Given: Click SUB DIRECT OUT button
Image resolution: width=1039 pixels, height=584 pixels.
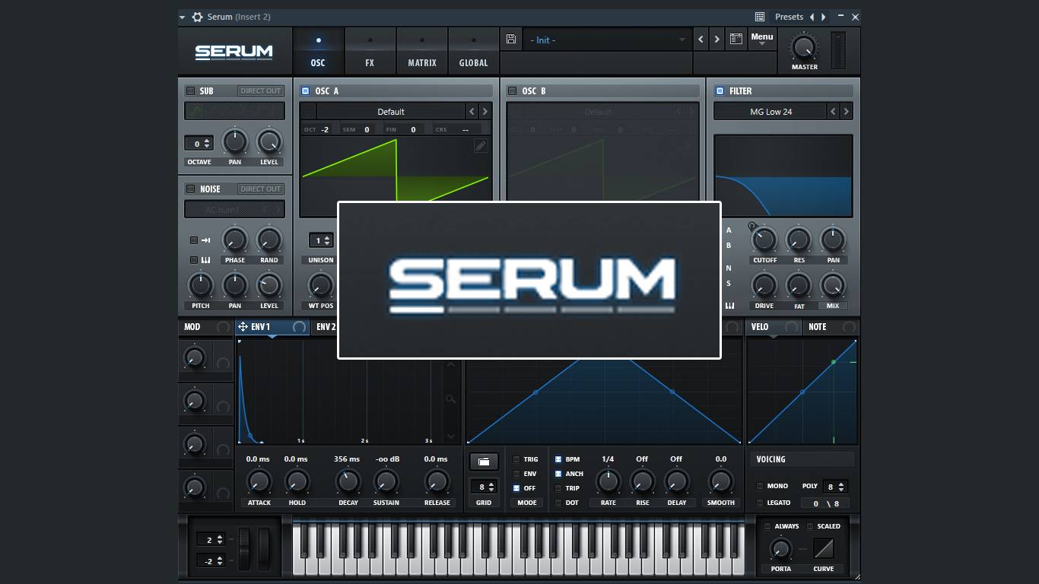Looking at the screenshot, I should (261, 90).
